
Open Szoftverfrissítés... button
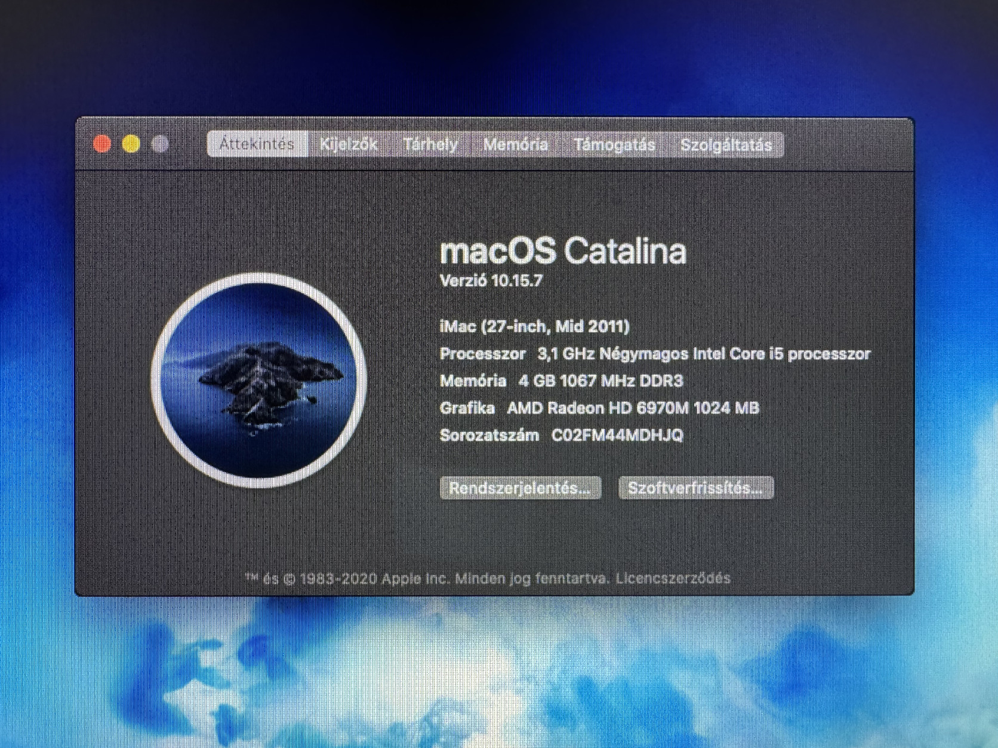coord(696,488)
